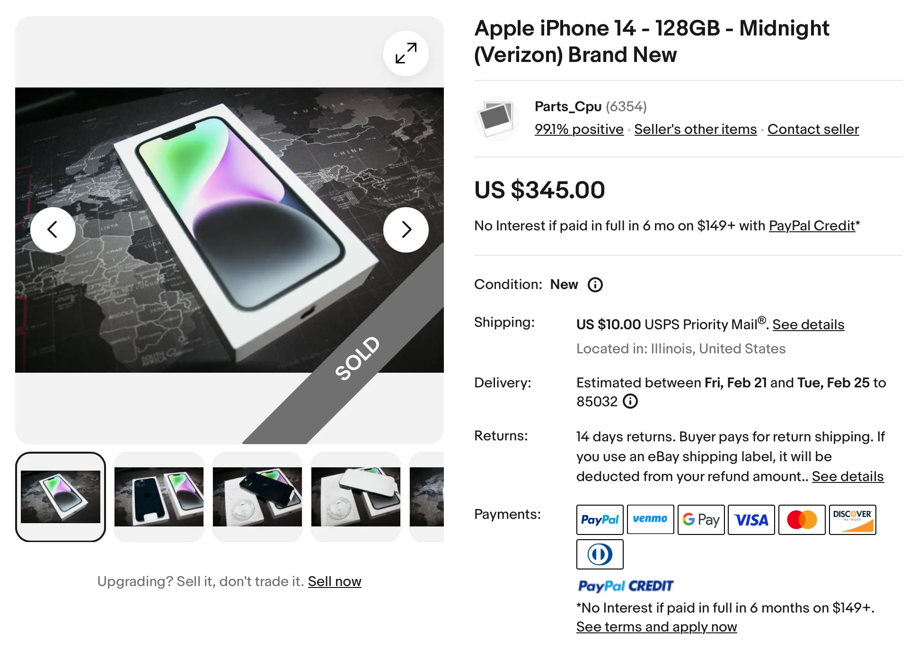The image size is (918, 648).
Task: View the second thumbnail showing phone back
Action: [x=159, y=497]
